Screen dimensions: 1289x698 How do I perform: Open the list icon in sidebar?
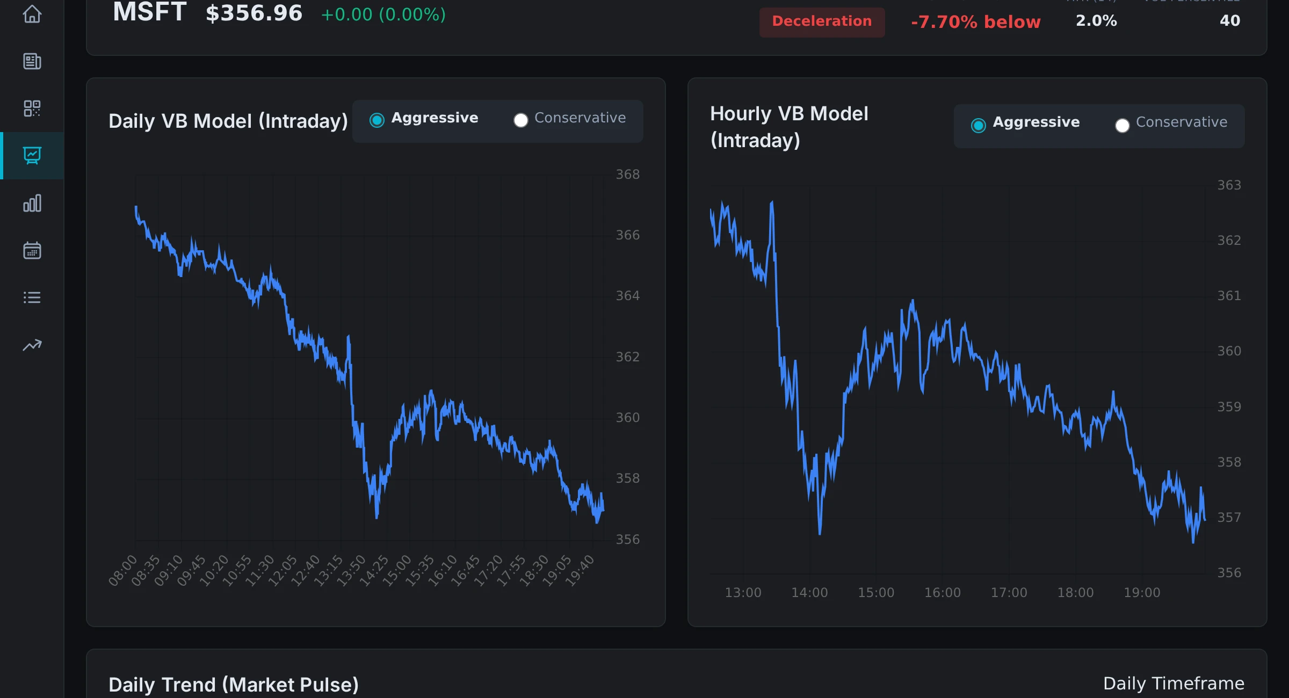coord(32,297)
